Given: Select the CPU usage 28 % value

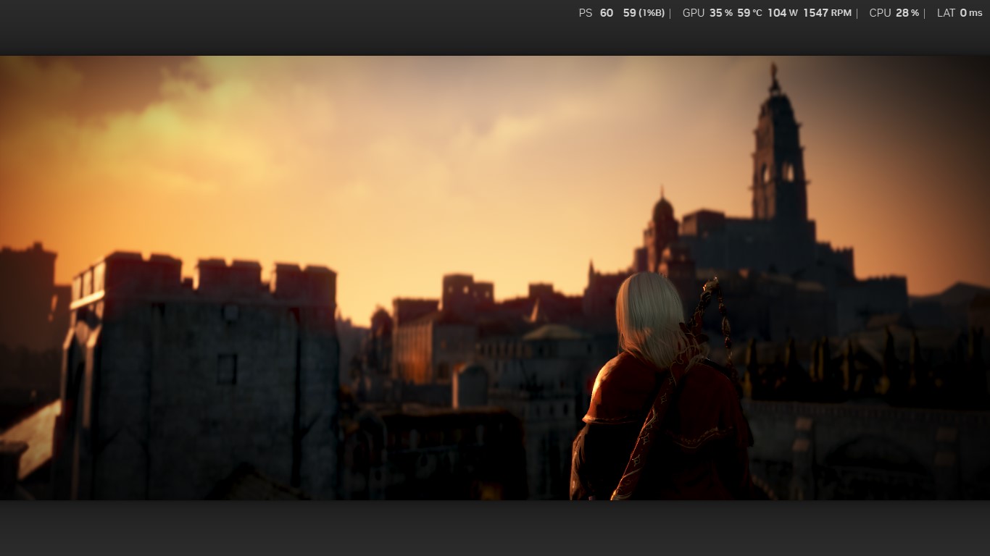Looking at the screenshot, I should (907, 13).
